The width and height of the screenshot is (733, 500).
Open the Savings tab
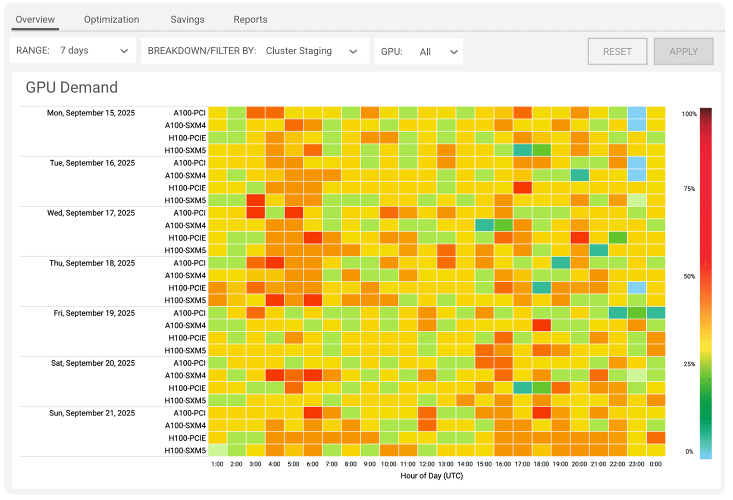[187, 19]
